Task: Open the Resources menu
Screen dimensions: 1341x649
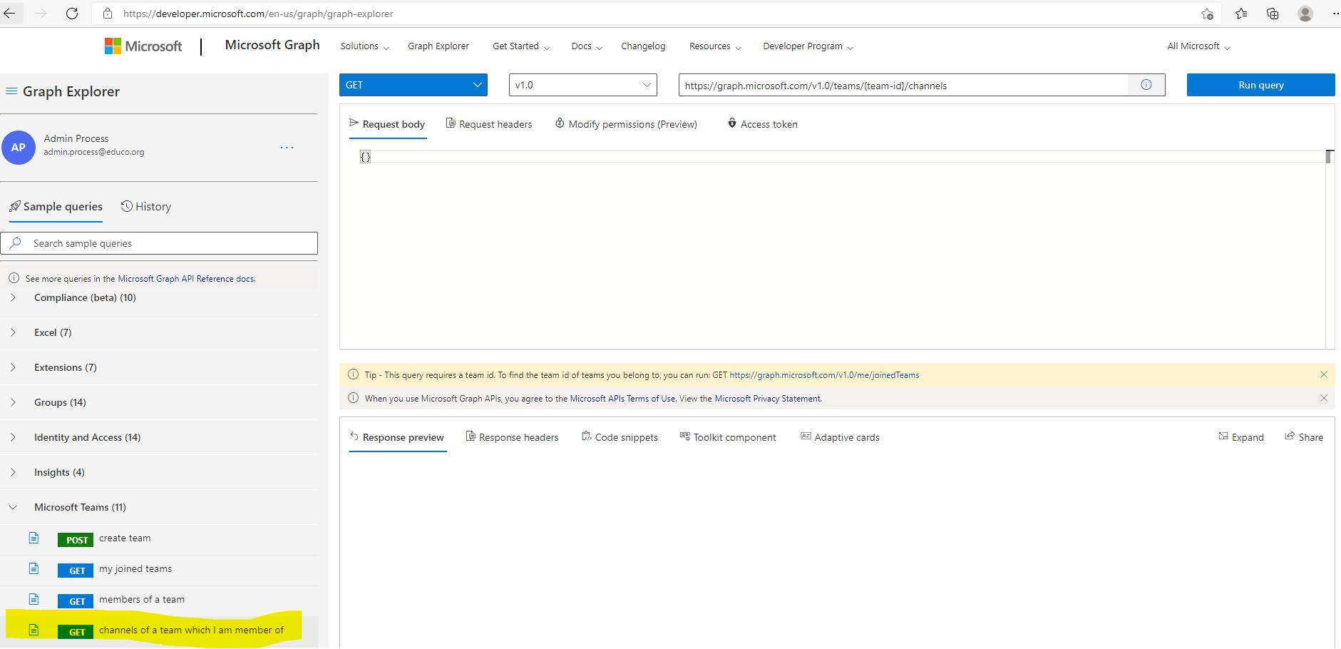Action: (715, 46)
